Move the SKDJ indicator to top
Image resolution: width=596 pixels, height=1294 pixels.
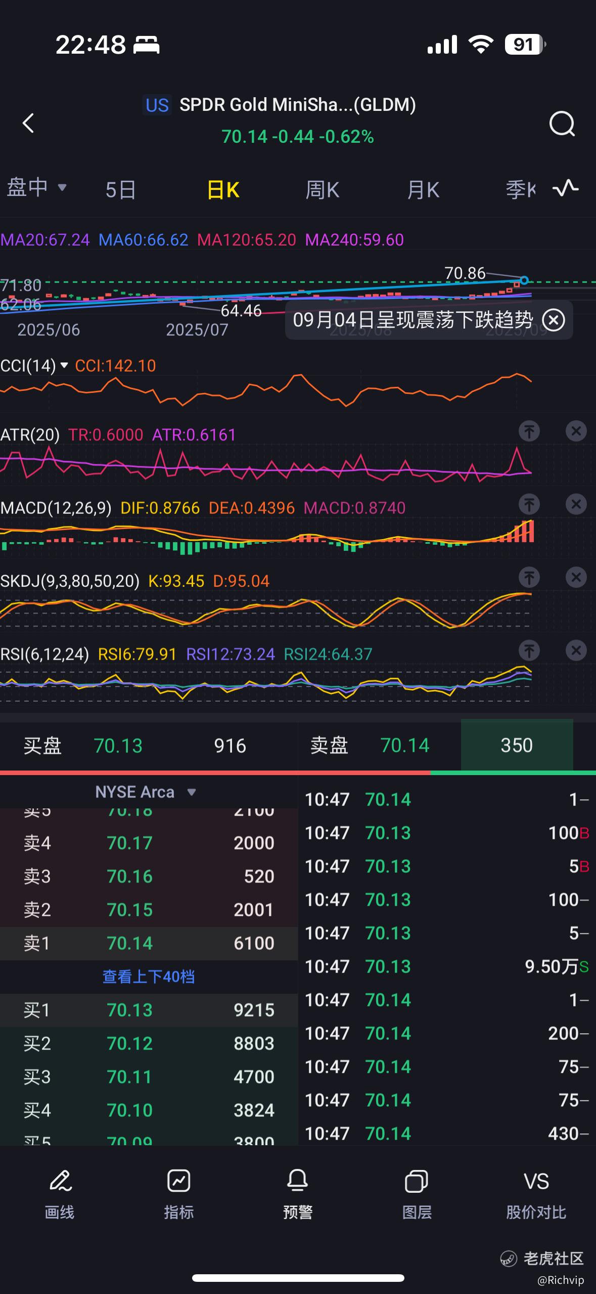pyautogui.click(x=529, y=577)
